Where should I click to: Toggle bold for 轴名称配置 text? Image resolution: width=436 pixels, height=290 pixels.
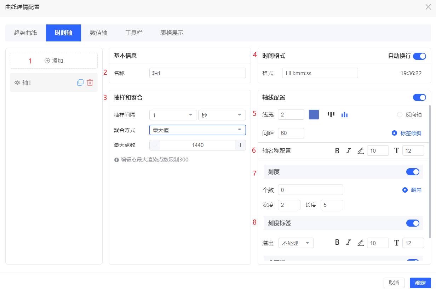(337, 151)
